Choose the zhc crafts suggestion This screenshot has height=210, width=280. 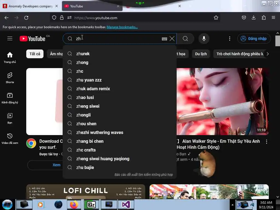[120, 150]
